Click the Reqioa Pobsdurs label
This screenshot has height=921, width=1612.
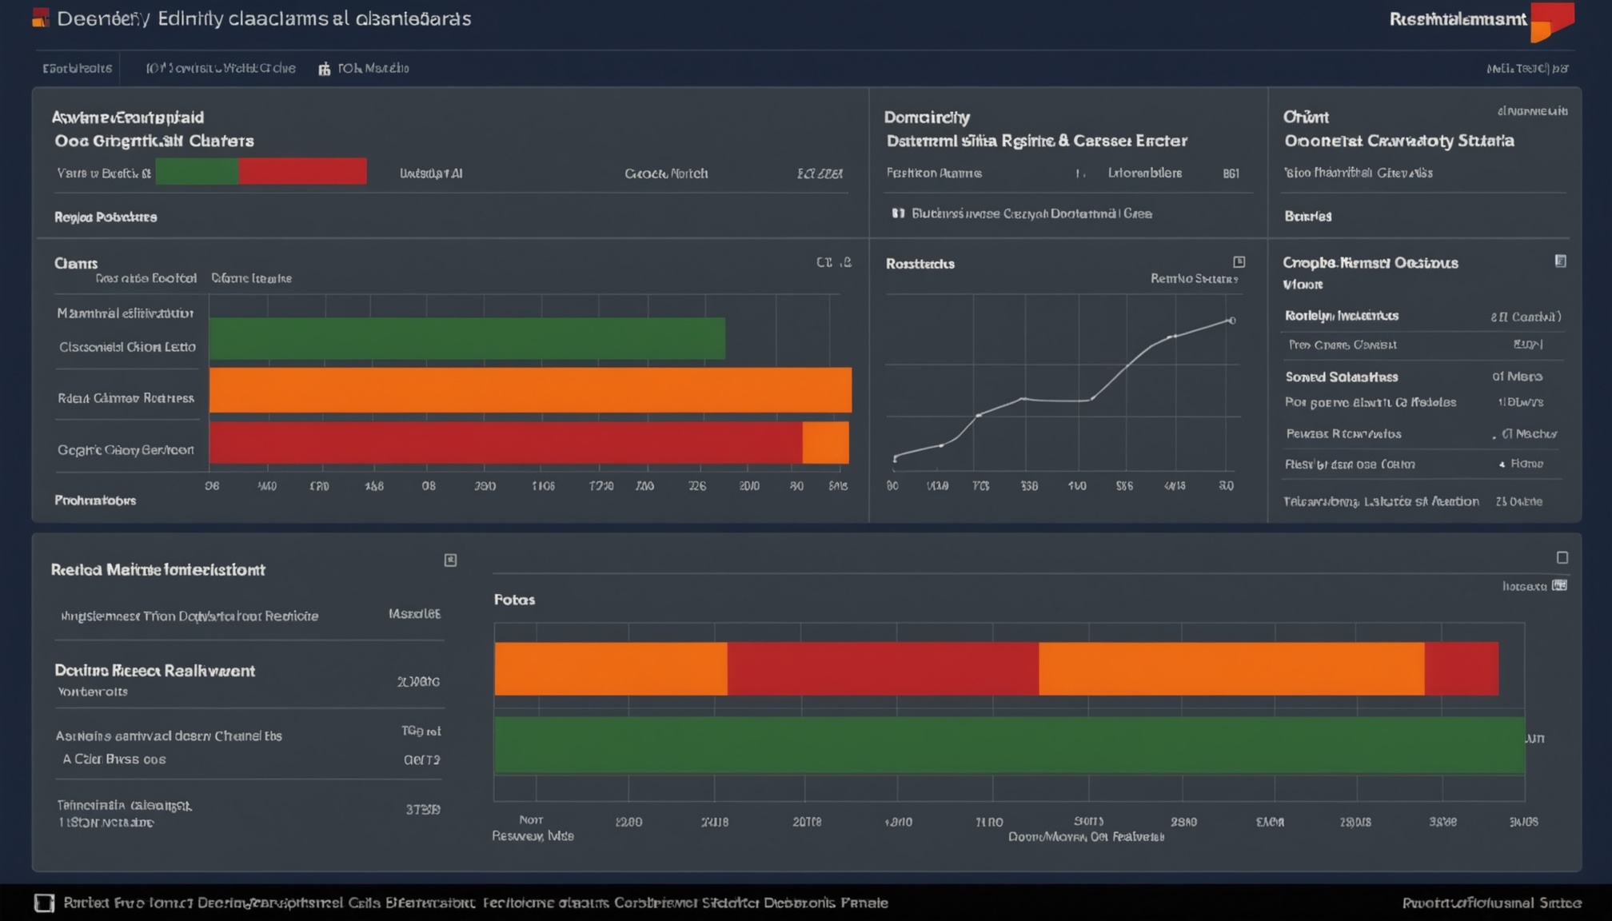pos(106,217)
